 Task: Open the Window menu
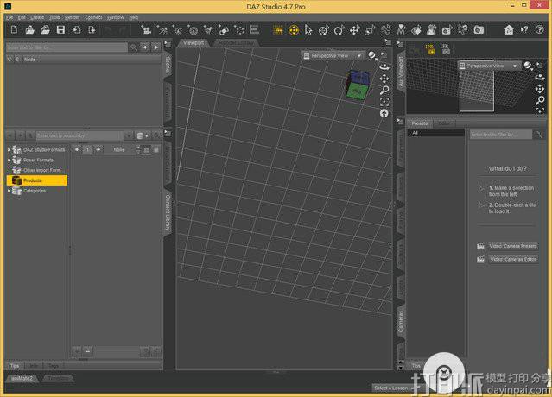click(115, 17)
